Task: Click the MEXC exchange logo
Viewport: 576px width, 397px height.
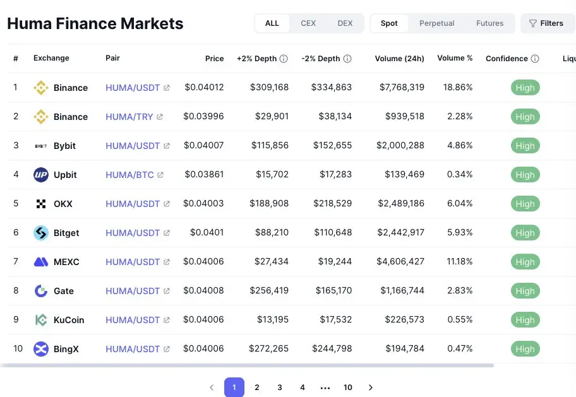Action: (x=41, y=262)
